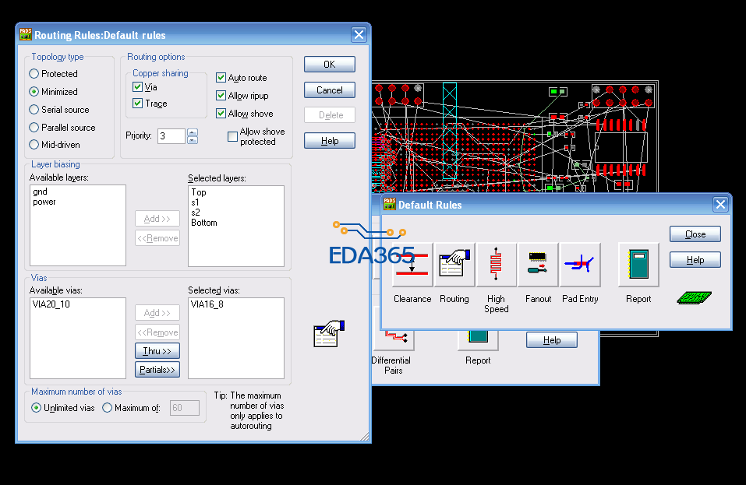Click Add >> for vias
Image resolution: width=746 pixels, height=485 pixels.
[157, 313]
